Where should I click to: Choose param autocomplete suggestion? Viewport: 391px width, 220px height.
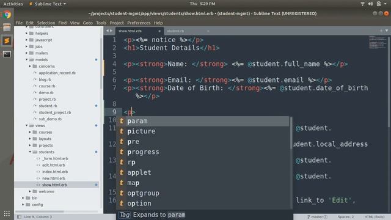[x=203, y=121]
